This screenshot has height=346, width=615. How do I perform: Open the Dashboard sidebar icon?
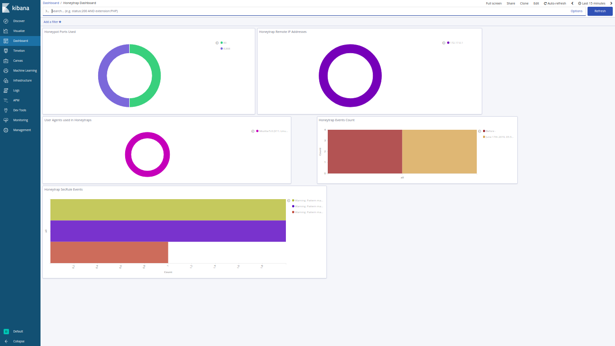coord(6,41)
